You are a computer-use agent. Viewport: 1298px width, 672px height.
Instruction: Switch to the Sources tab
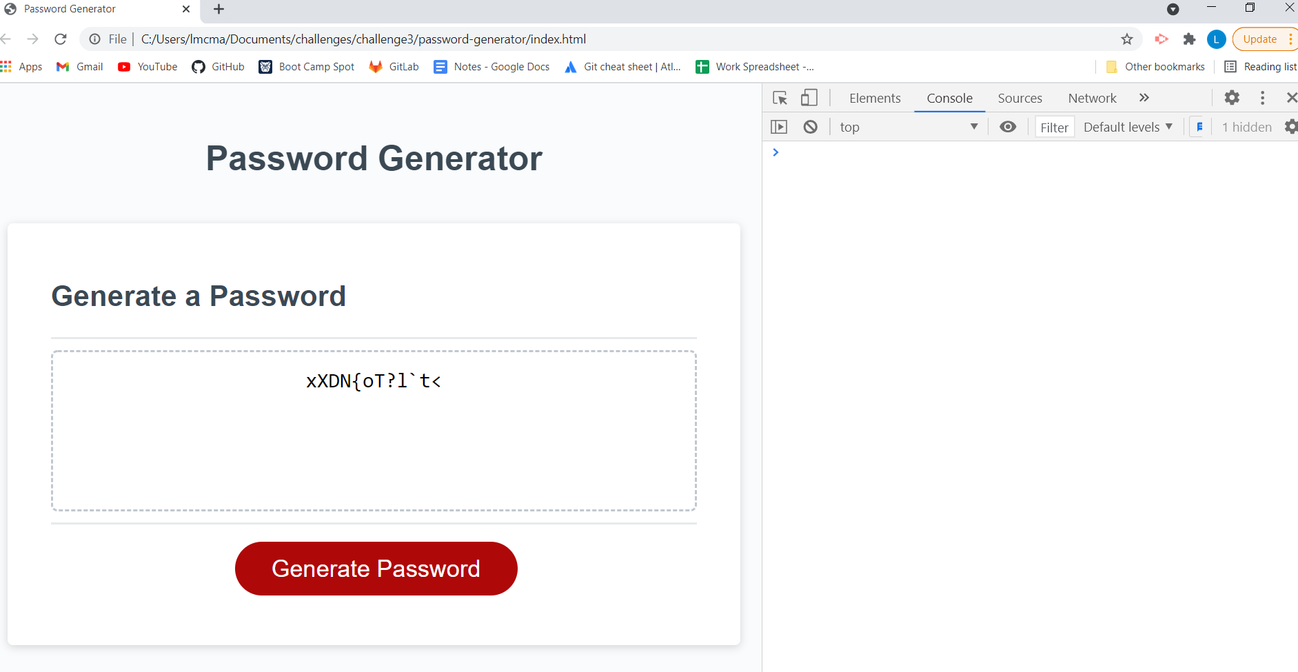(x=1020, y=98)
